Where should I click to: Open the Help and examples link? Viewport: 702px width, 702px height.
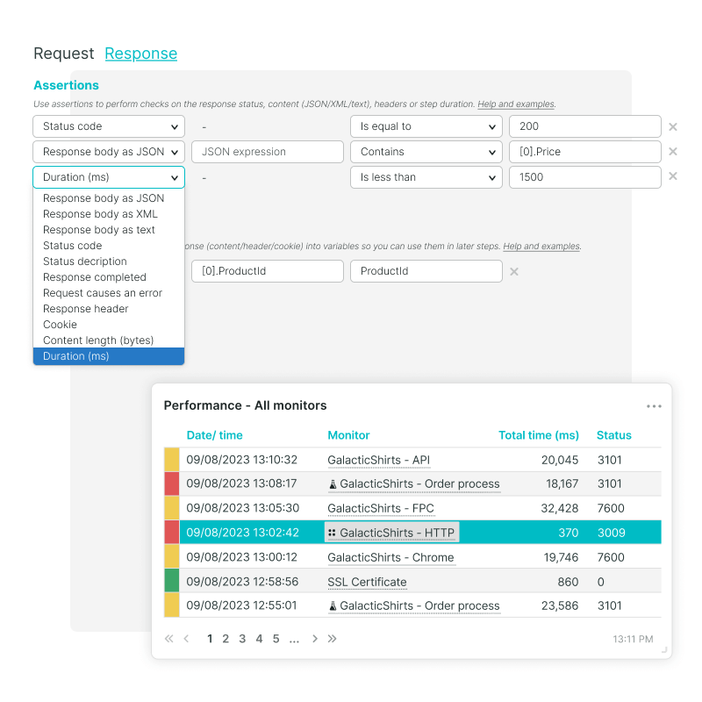[516, 104]
